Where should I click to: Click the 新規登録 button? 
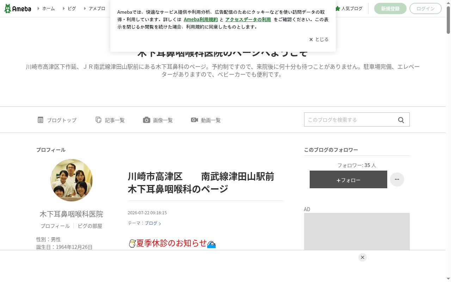390,8
